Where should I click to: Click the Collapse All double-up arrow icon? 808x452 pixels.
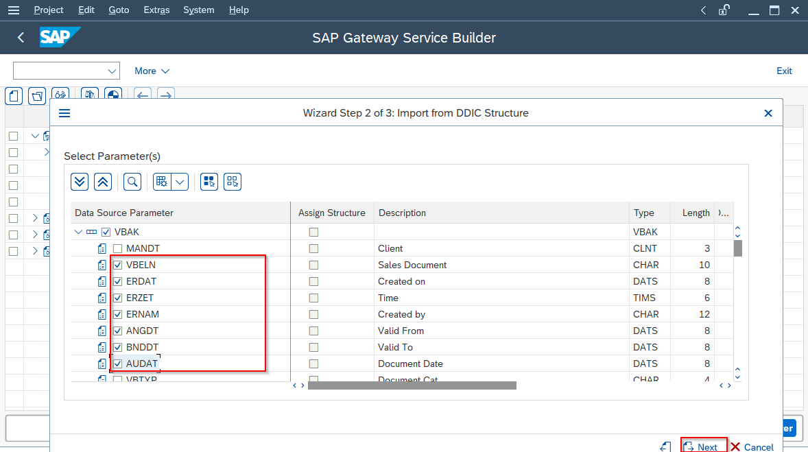pos(103,182)
